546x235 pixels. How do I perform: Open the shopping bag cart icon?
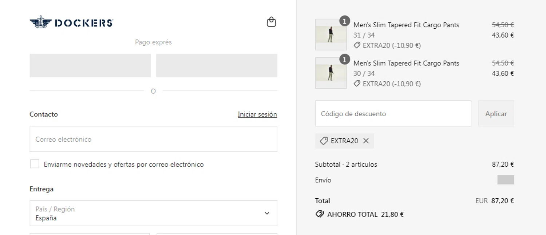[271, 22]
